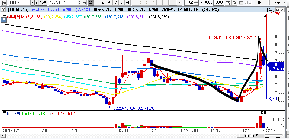Screen dimensions: 289x139
Task: Select second 초 period
Action: tap(122, 2)
